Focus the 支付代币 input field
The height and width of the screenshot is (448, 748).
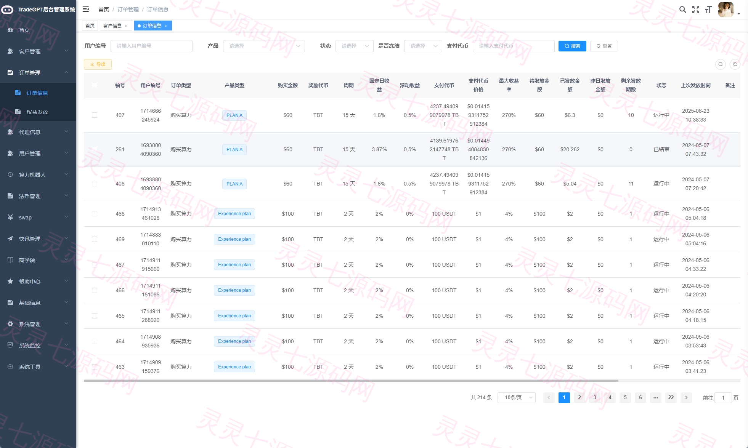tap(514, 46)
